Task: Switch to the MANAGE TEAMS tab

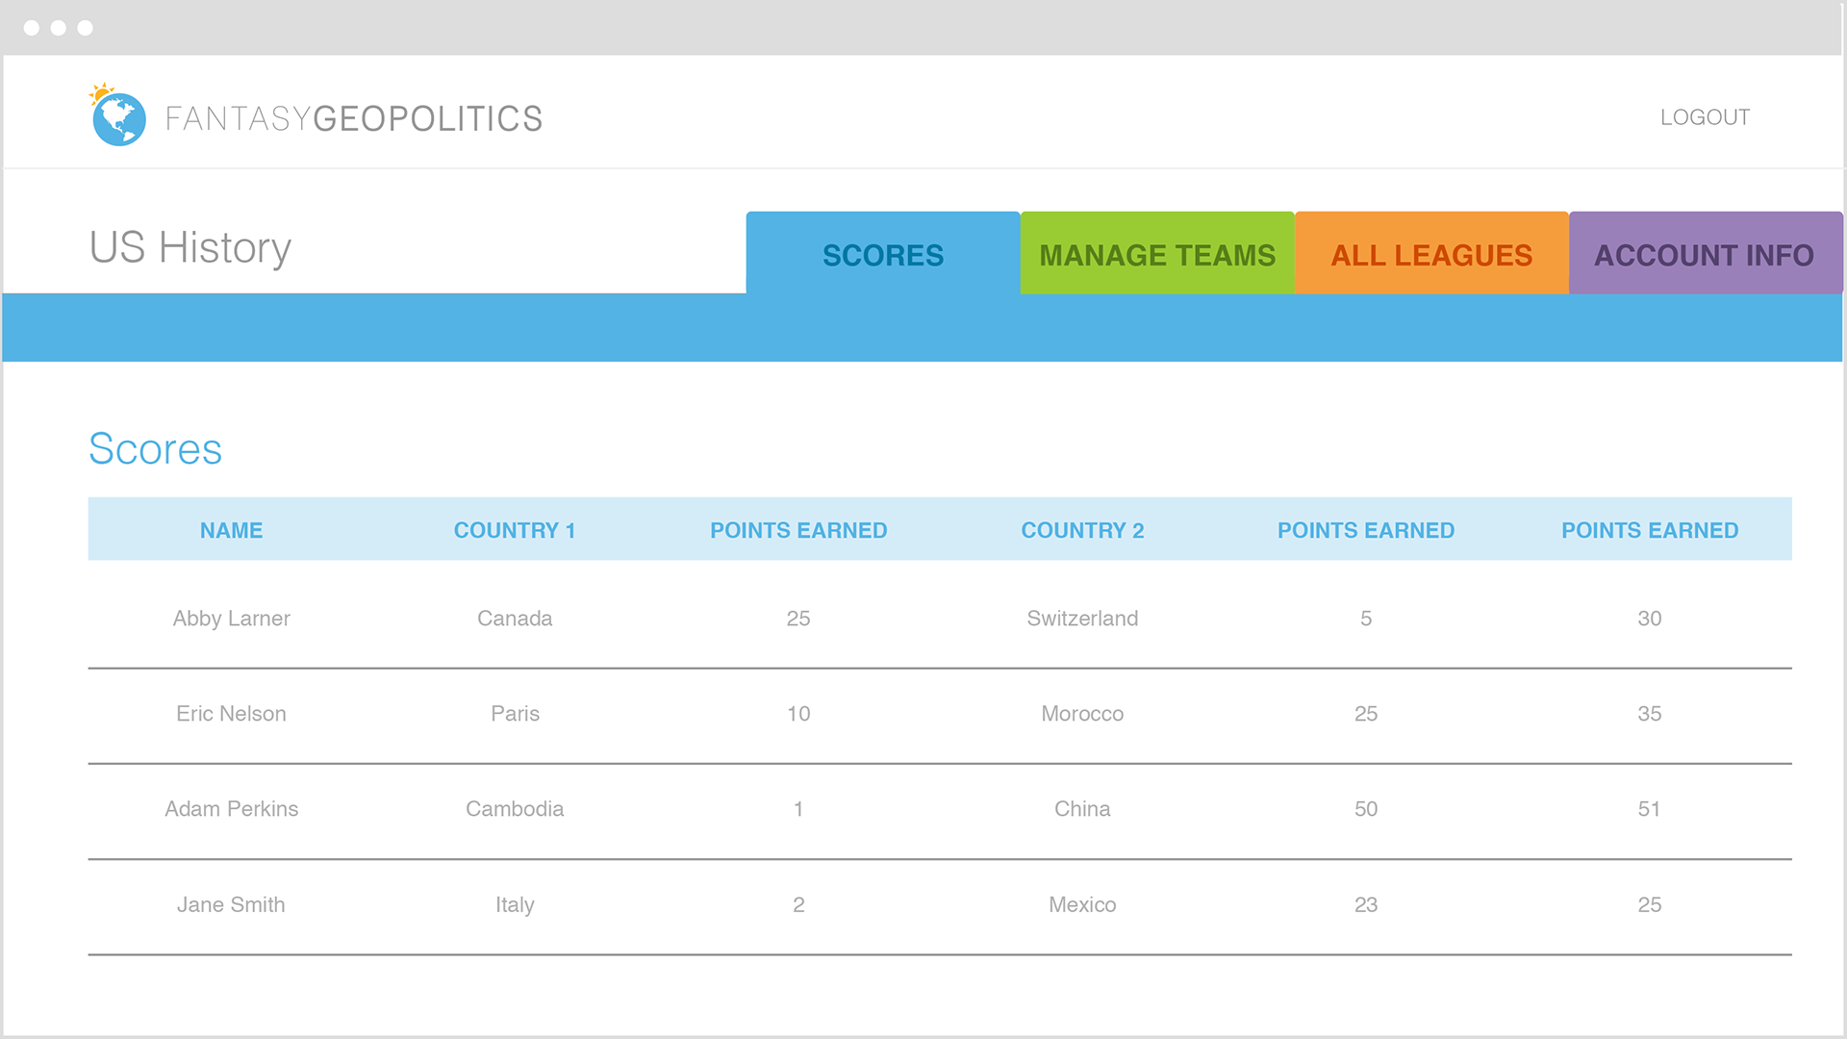Action: click(x=1157, y=255)
